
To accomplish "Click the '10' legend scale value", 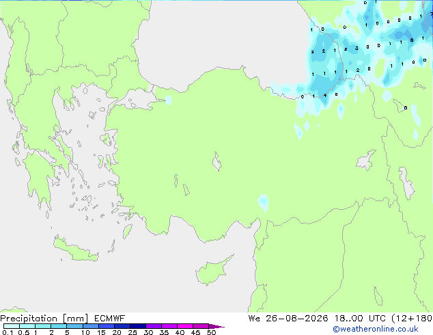I will pos(85,332).
